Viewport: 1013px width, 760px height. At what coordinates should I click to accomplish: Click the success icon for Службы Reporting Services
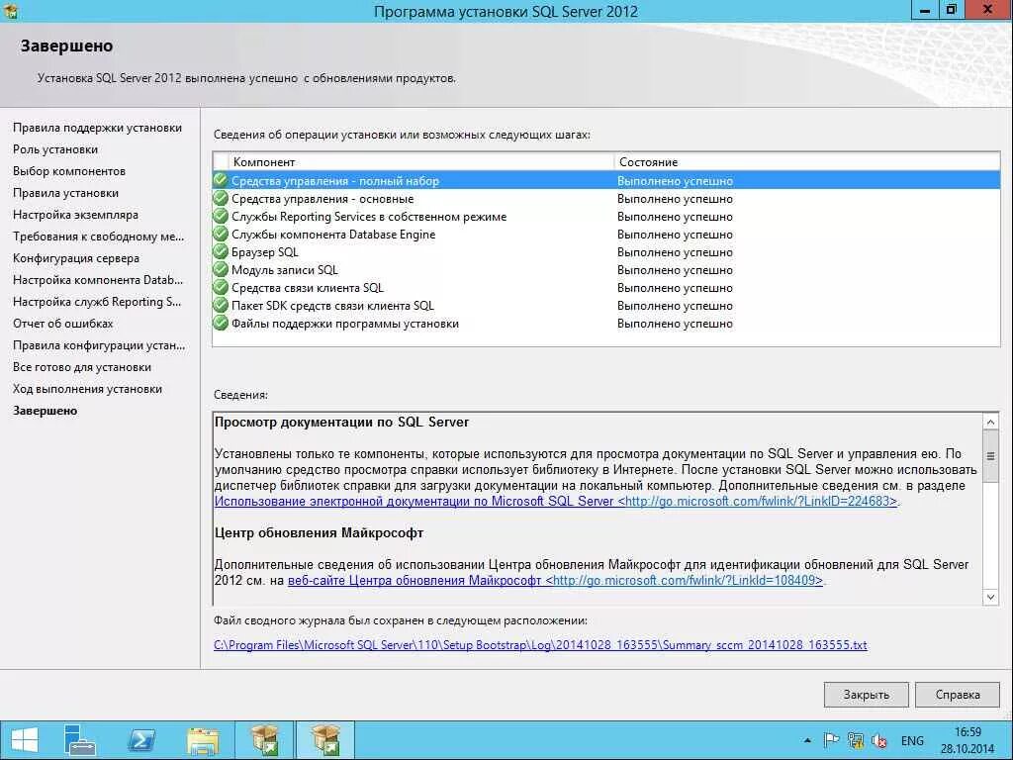pyautogui.click(x=221, y=216)
